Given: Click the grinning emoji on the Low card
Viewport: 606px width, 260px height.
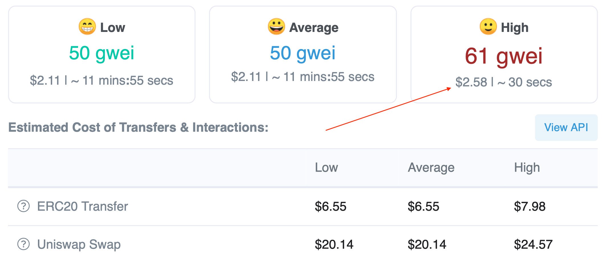Looking at the screenshot, I should coord(87,27).
